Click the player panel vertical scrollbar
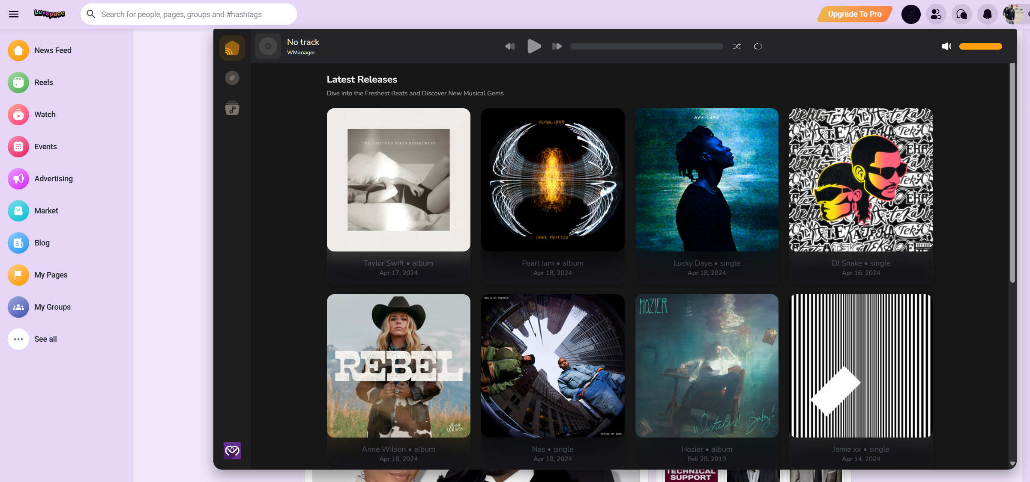This screenshot has height=482, width=1030. click(1012, 173)
